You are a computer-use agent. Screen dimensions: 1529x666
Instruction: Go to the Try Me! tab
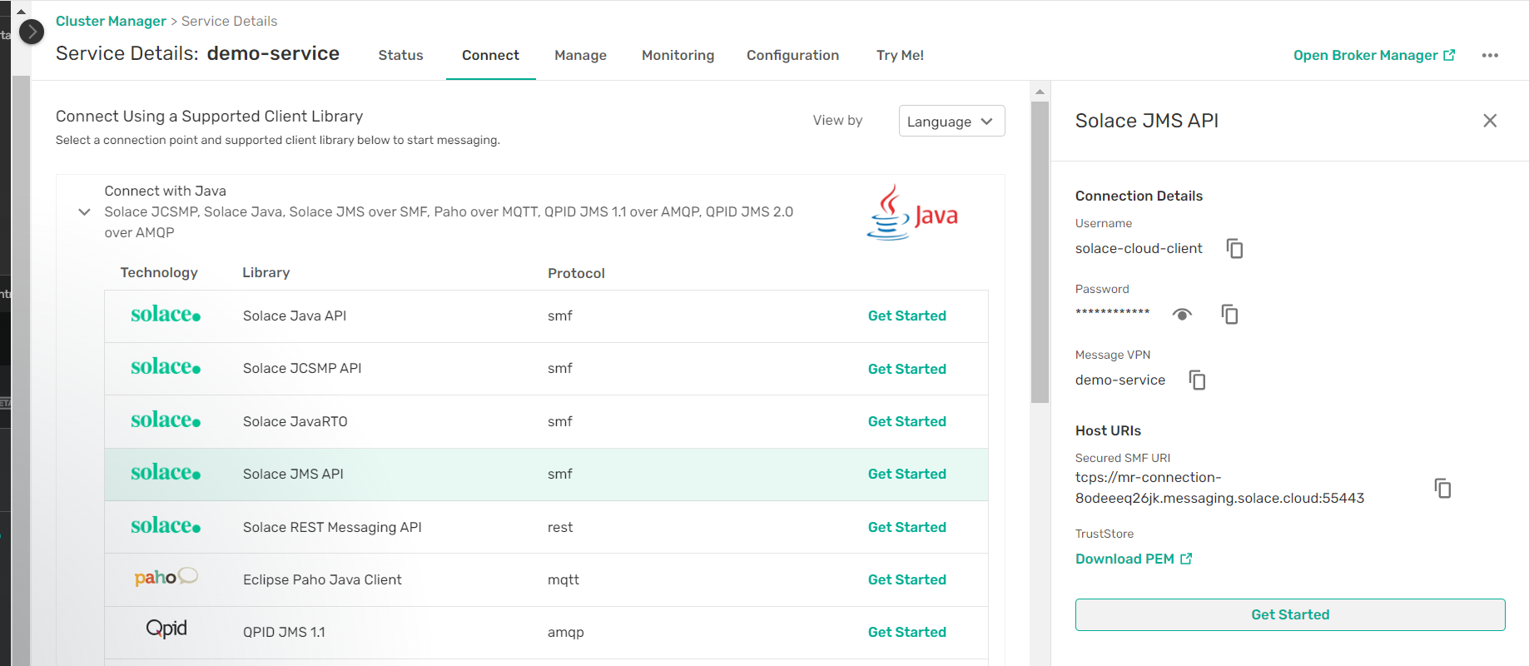900,56
